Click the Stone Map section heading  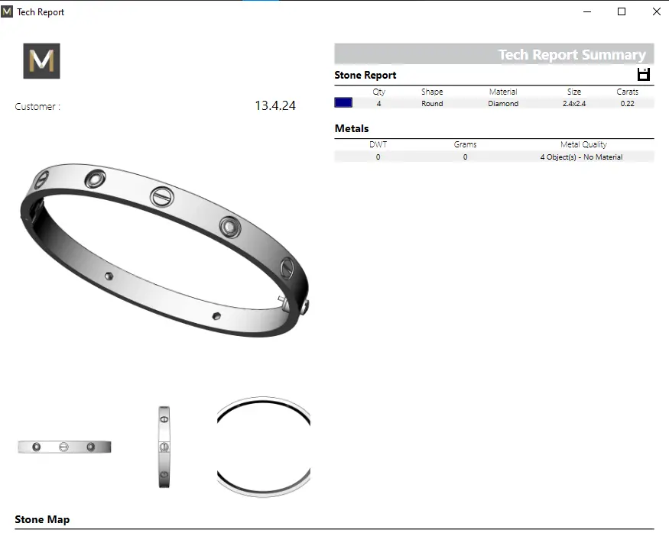(42, 519)
